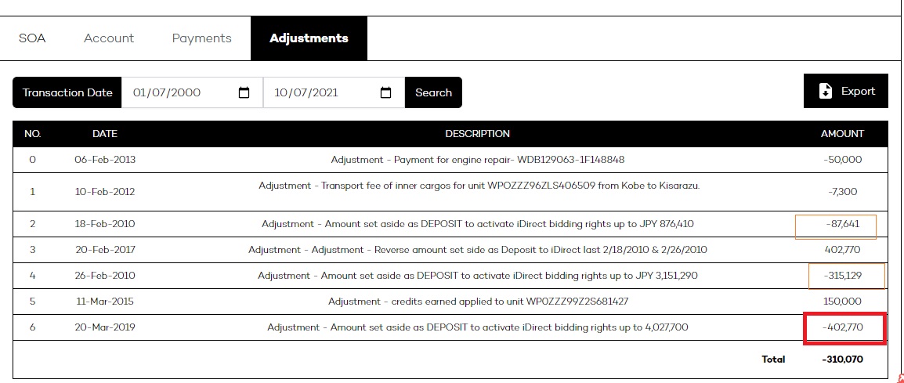Select the engine repair adjustment row

pyautogui.click(x=450, y=160)
